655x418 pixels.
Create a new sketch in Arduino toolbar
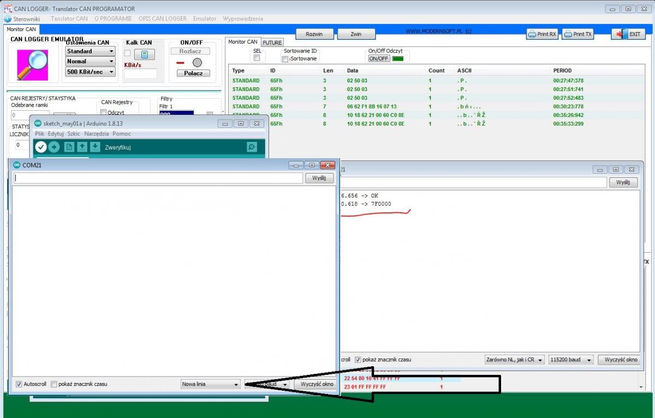69,147
